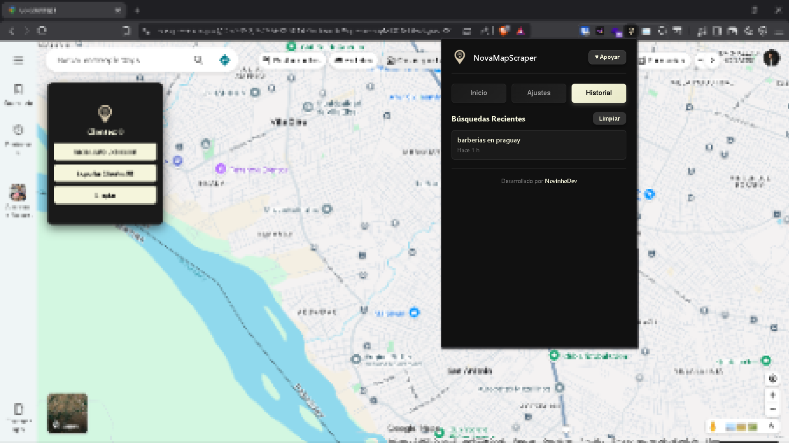
Task: Open the Google Maps hamburger menu
Action: pos(18,60)
